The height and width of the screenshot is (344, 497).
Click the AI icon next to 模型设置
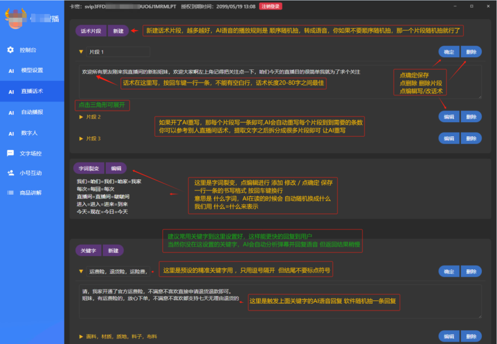tap(11, 71)
